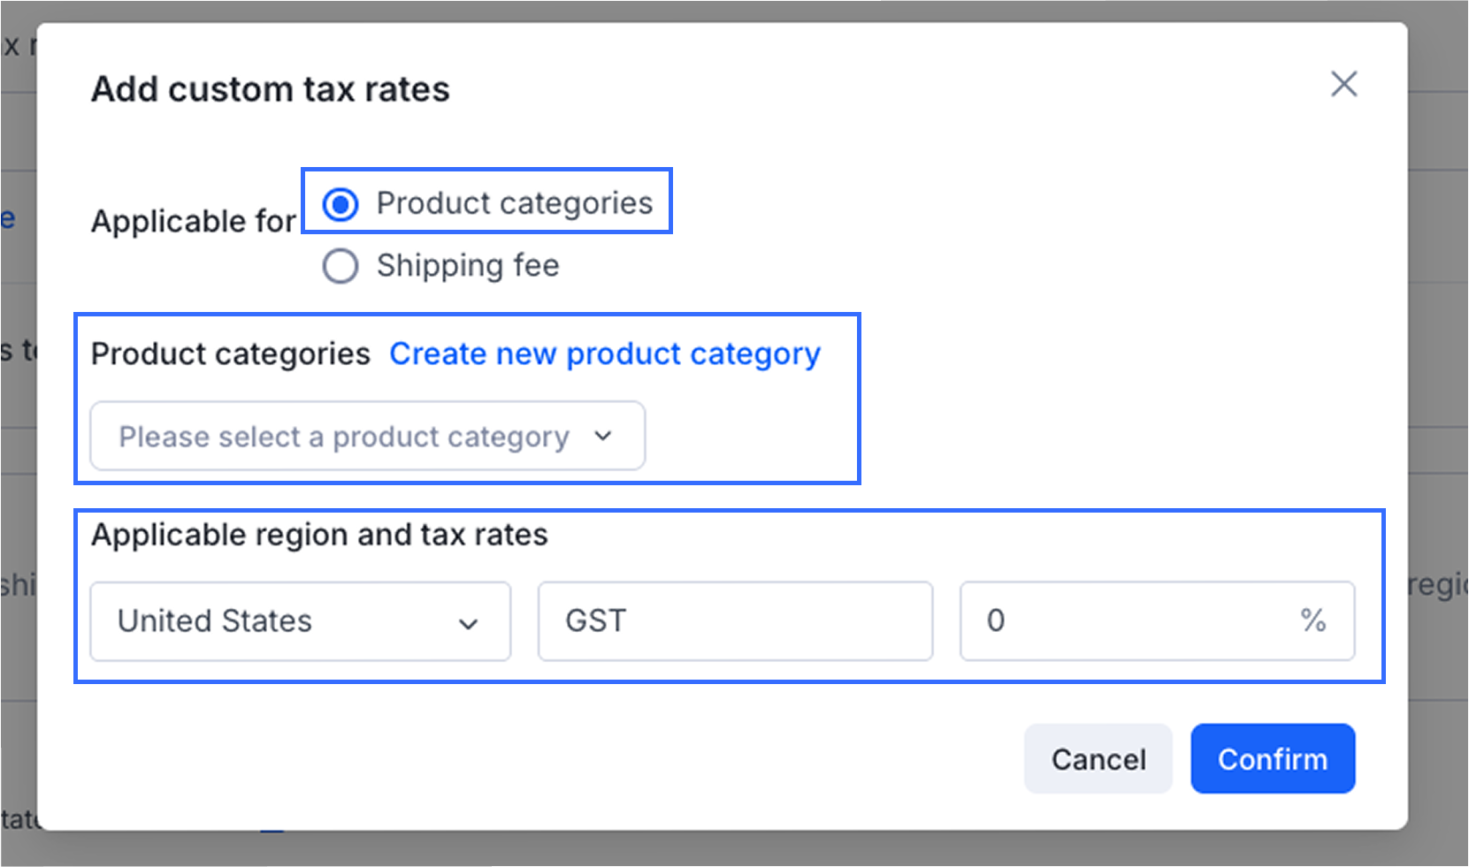Image resolution: width=1469 pixels, height=867 pixels.
Task: Click the percent symbol in rate field
Action: point(1313,620)
